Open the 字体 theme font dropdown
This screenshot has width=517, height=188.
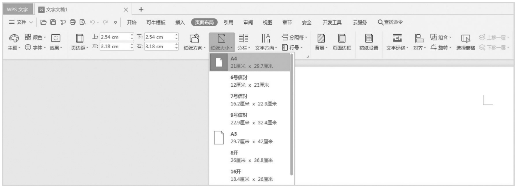pyautogui.click(x=35, y=47)
